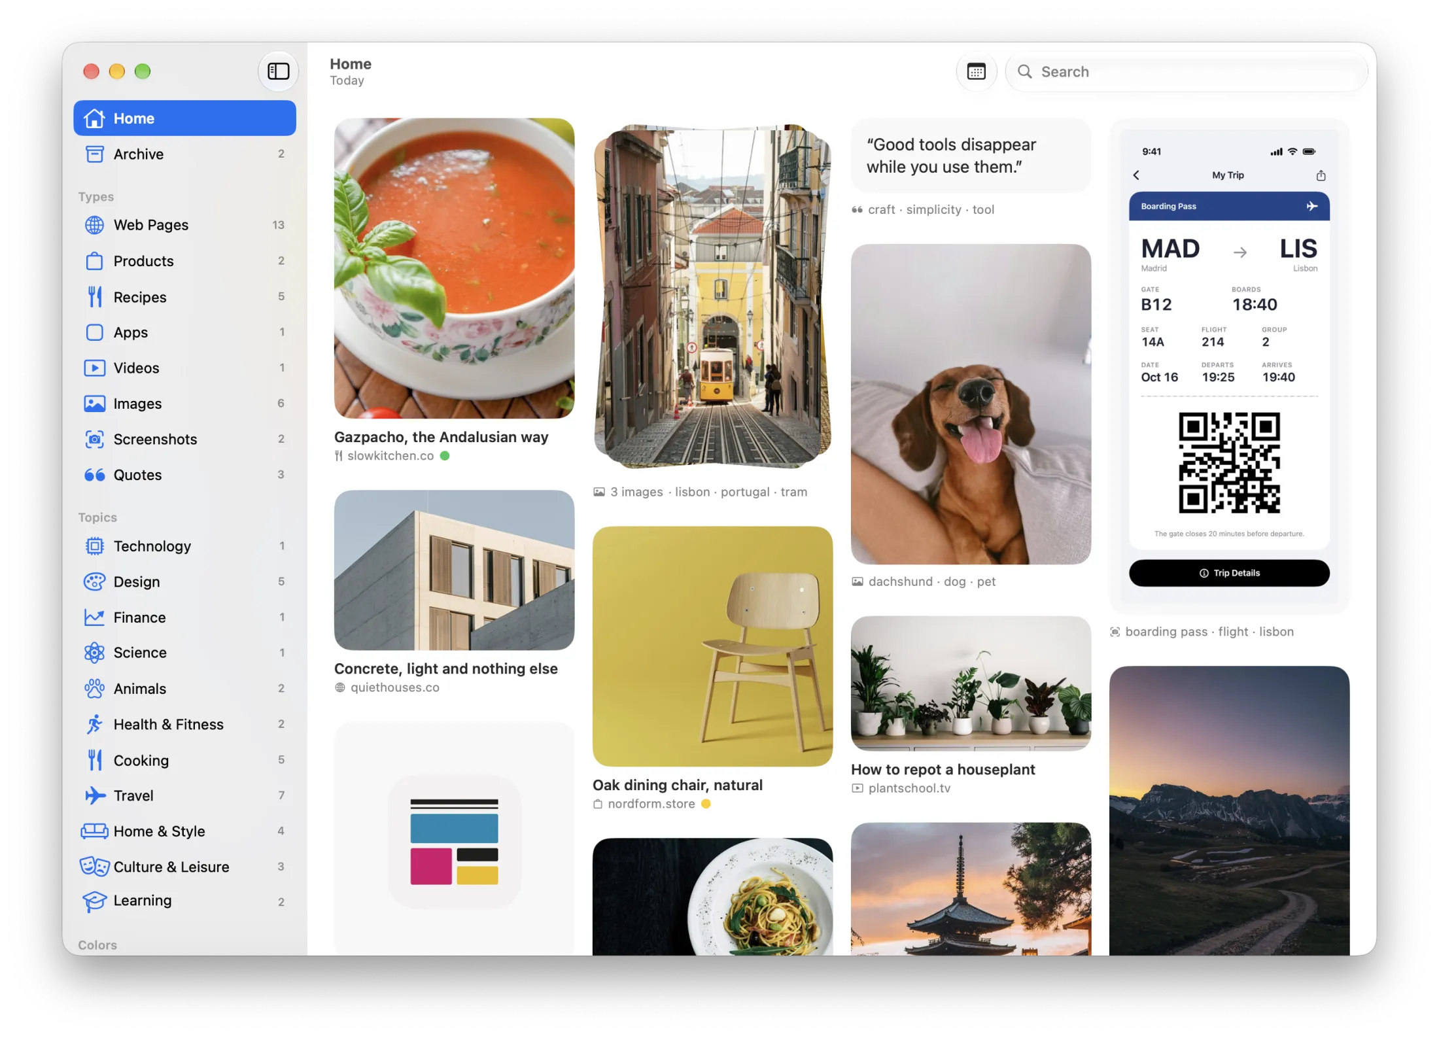Filter by Culture & Leisure topic
1439x1038 pixels.
184,867
